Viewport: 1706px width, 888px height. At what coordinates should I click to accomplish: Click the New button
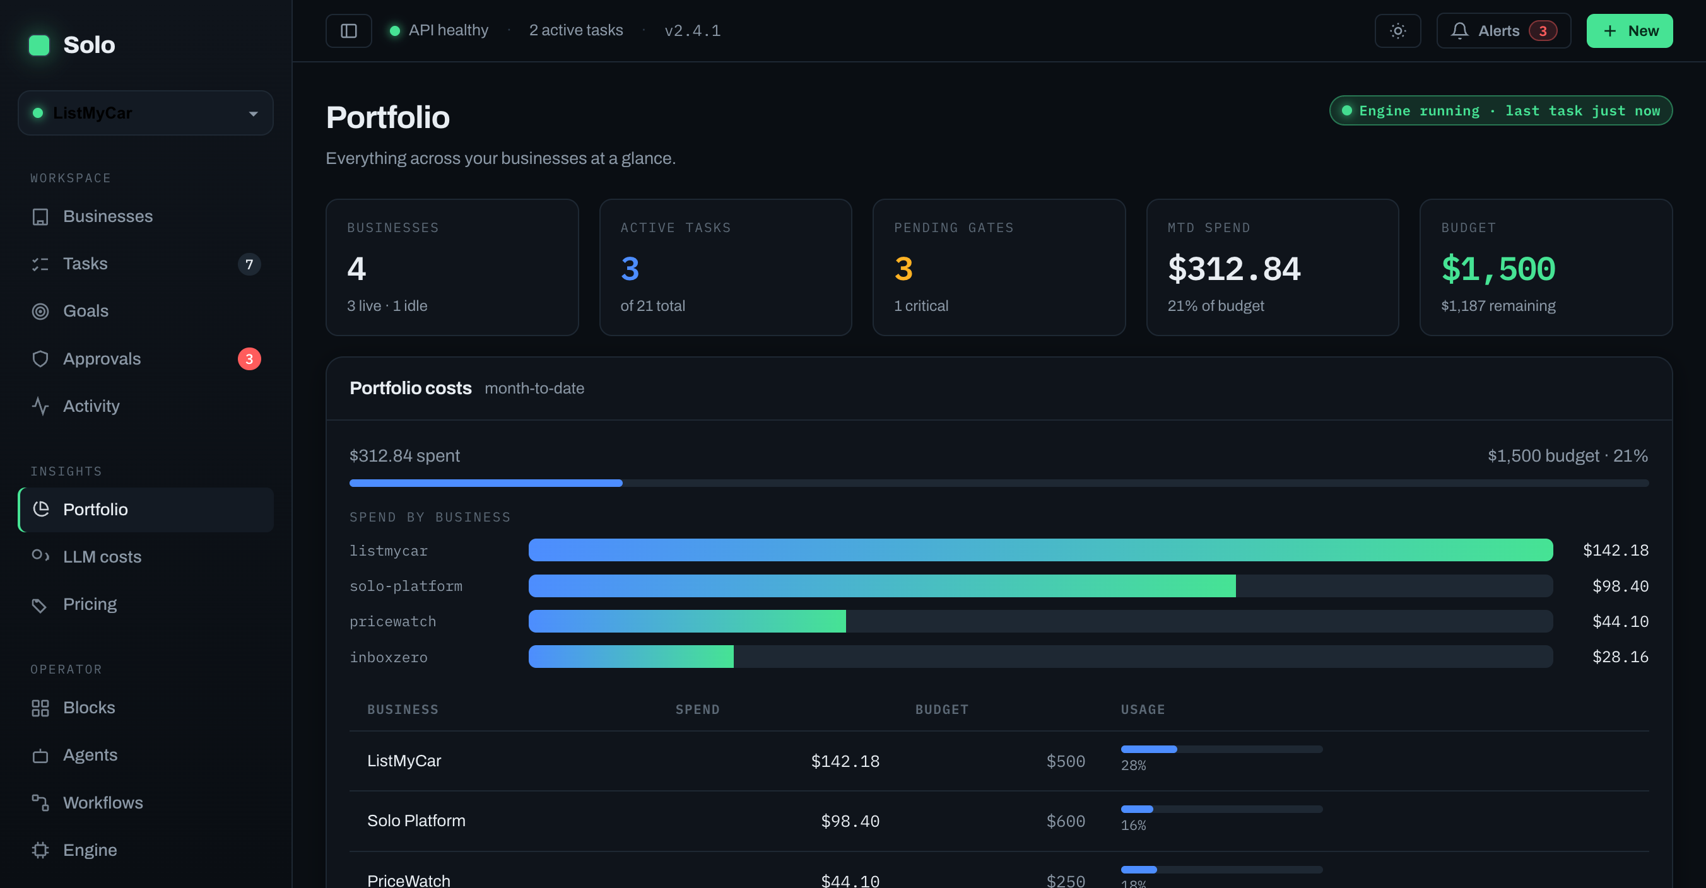click(1629, 30)
